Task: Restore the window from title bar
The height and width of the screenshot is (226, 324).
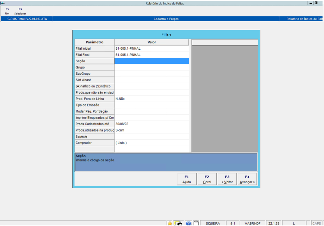Action: [316, 3]
